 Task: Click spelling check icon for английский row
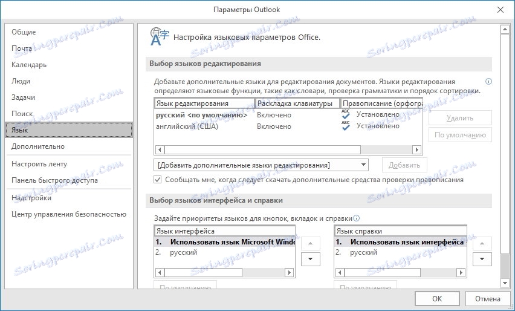click(x=346, y=126)
